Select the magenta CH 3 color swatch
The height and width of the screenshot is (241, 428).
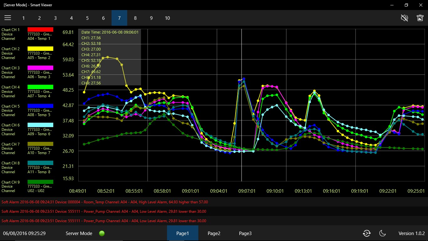(40, 68)
